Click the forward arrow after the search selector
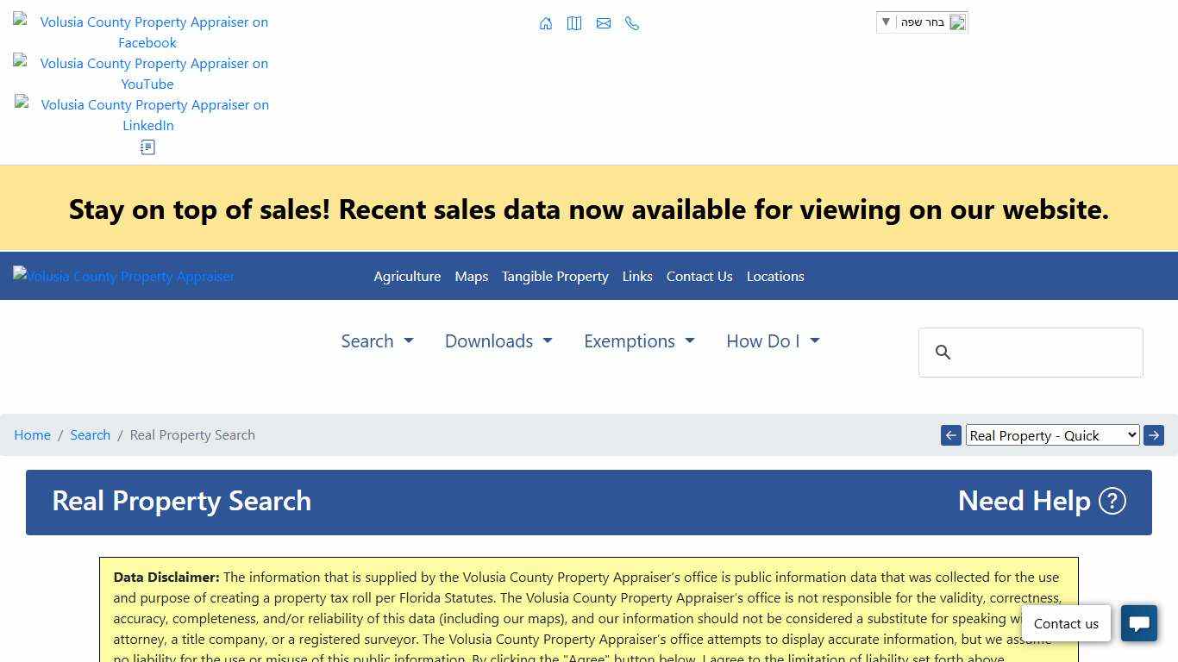1178x662 pixels. click(1154, 435)
